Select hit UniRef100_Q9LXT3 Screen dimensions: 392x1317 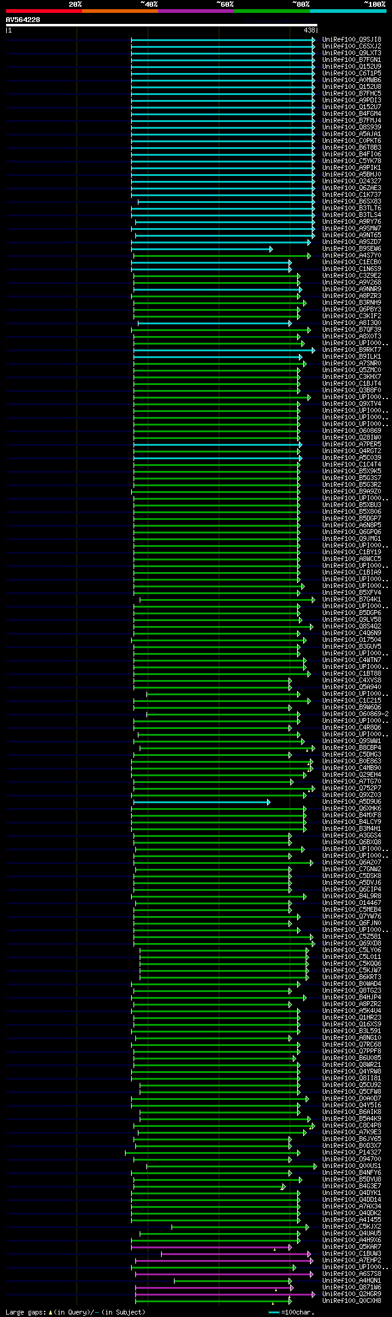point(352,53)
